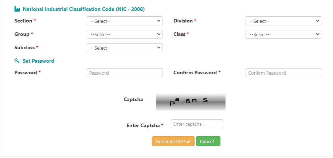
Task: Click the Subclass dropdown chevron
Action: (158, 47)
